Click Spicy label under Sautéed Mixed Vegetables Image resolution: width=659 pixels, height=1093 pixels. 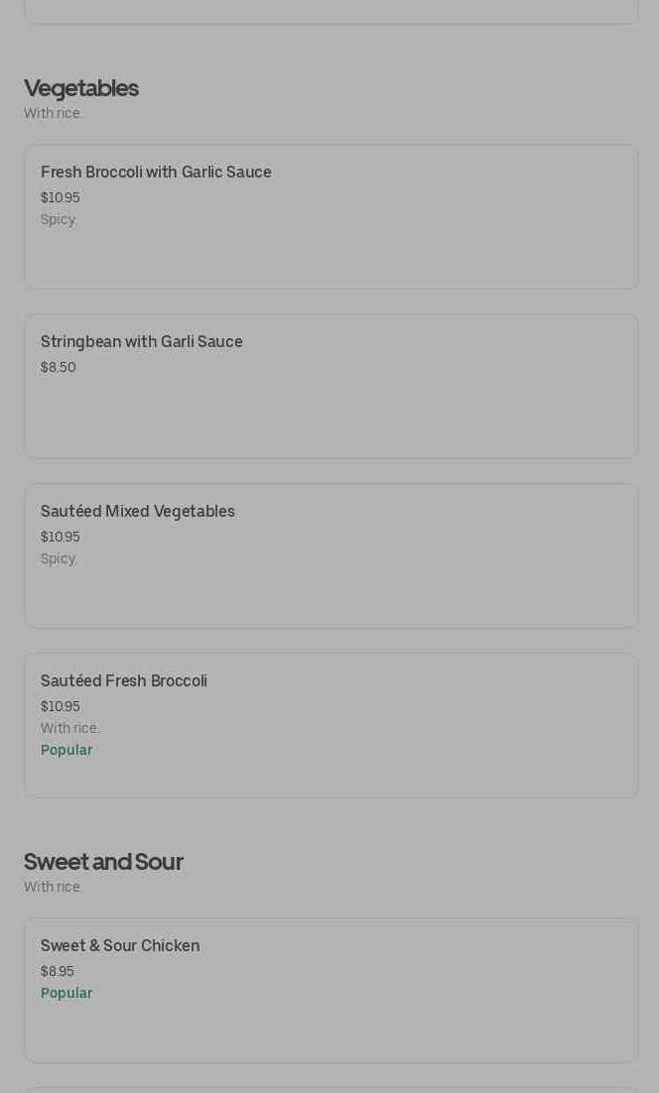[59, 559]
